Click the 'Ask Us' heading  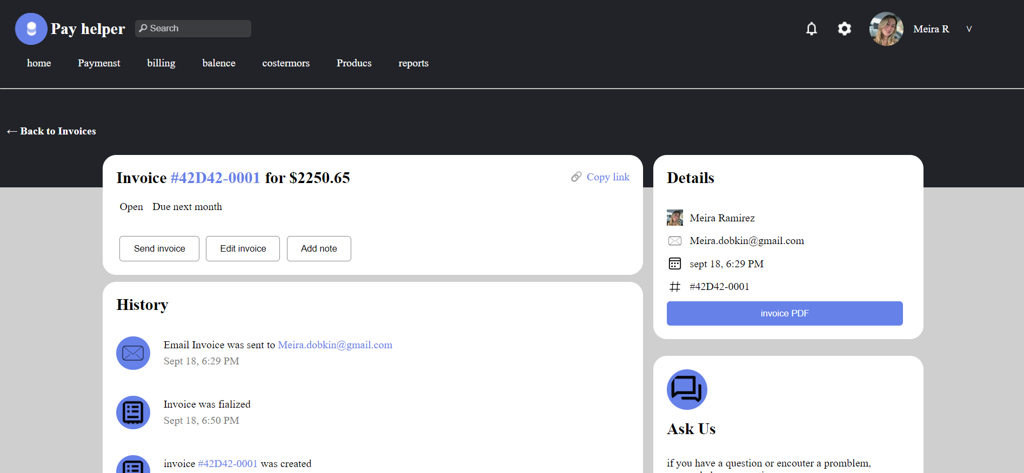coord(691,429)
